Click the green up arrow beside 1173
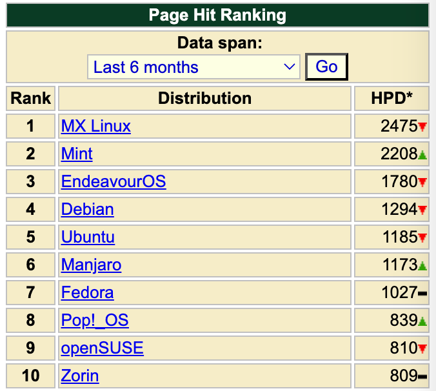This screenshot has width=436, height=391. (x=422, y=266)
